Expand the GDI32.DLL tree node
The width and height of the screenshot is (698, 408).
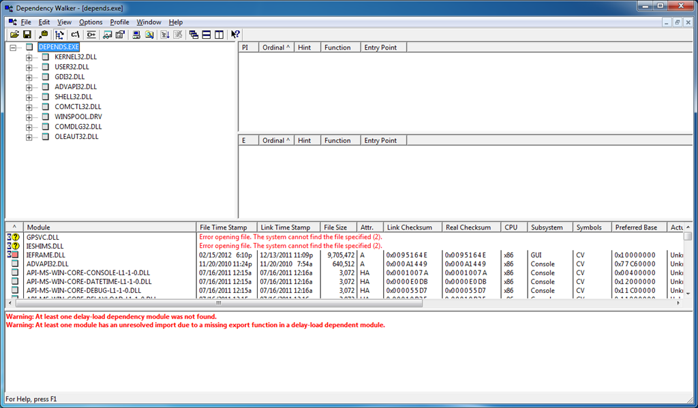tap(29, 78)
